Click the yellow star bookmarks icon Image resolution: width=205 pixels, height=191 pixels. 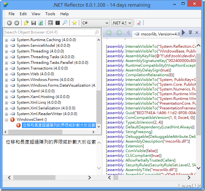(x=74, y=23)
